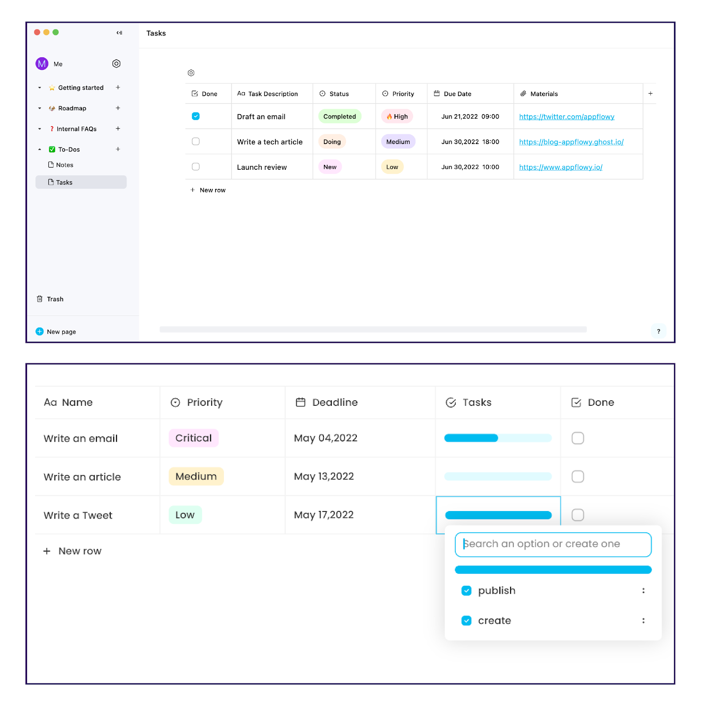The height and width of the screenshot is (711, 702).
Task: Collapse the To-Dos section arrow
Action: coord(40,149)
